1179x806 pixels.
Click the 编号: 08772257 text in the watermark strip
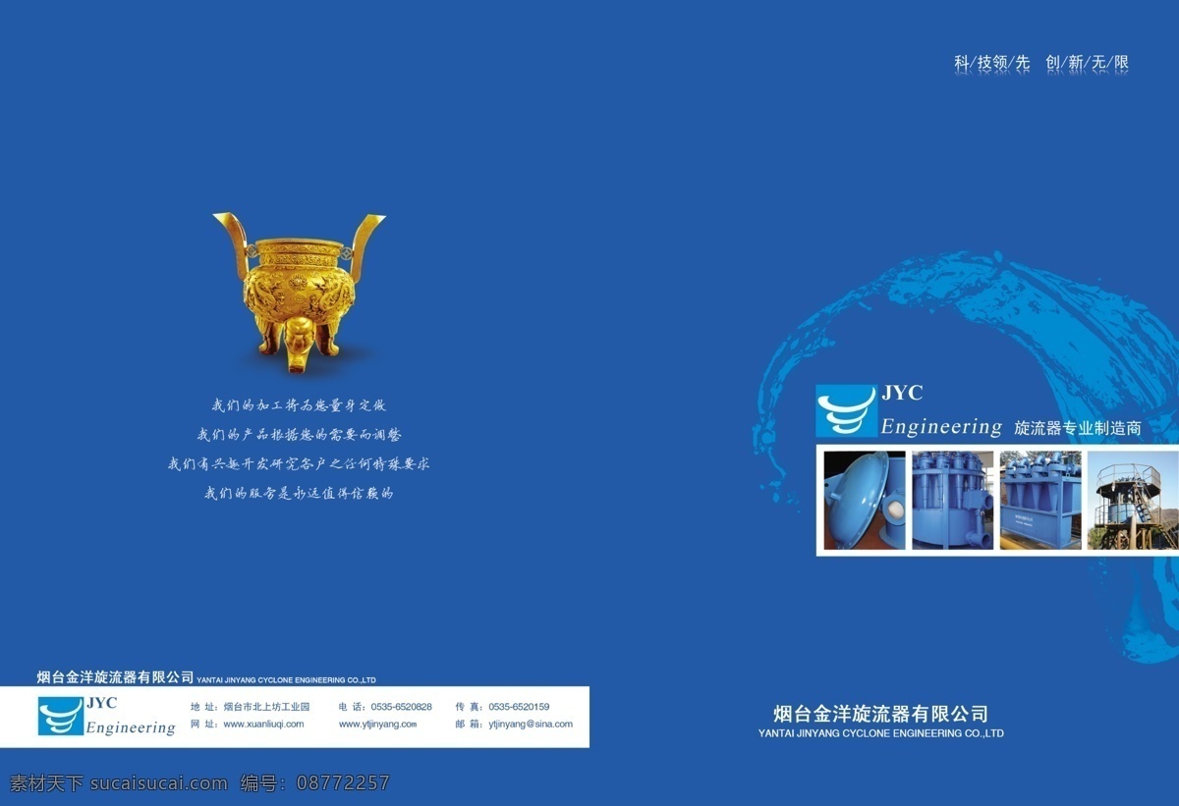(x=315, y=782)
